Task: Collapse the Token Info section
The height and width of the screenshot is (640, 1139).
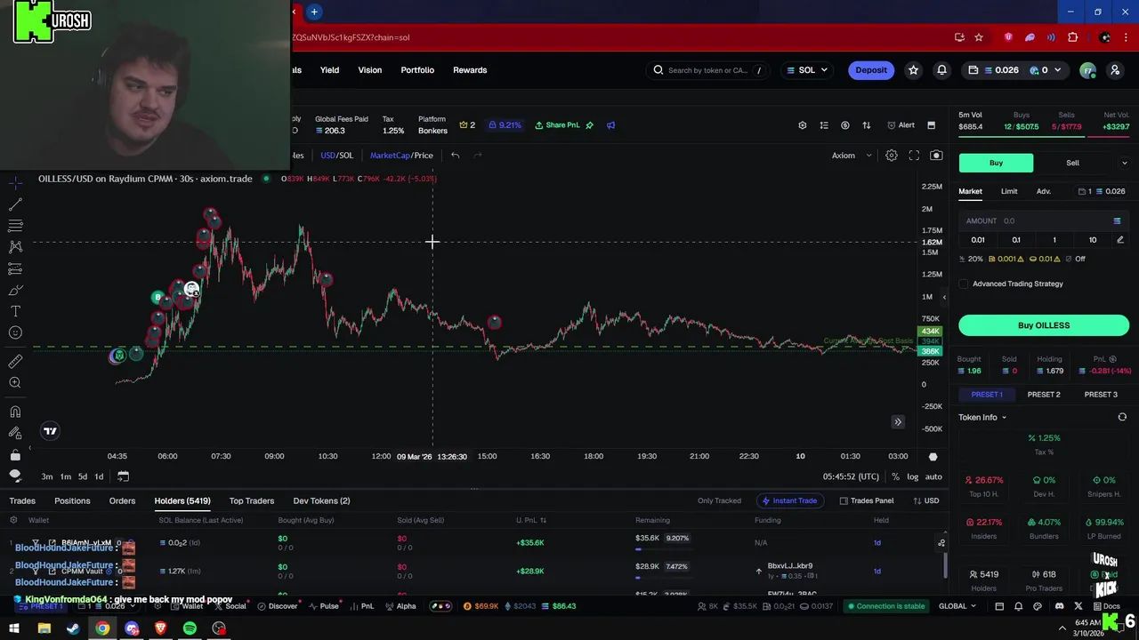Action: tap(982, 418)
